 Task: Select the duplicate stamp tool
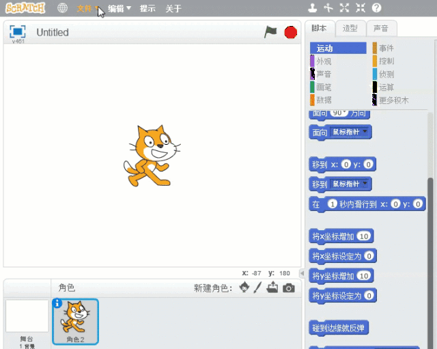(313, 8)
